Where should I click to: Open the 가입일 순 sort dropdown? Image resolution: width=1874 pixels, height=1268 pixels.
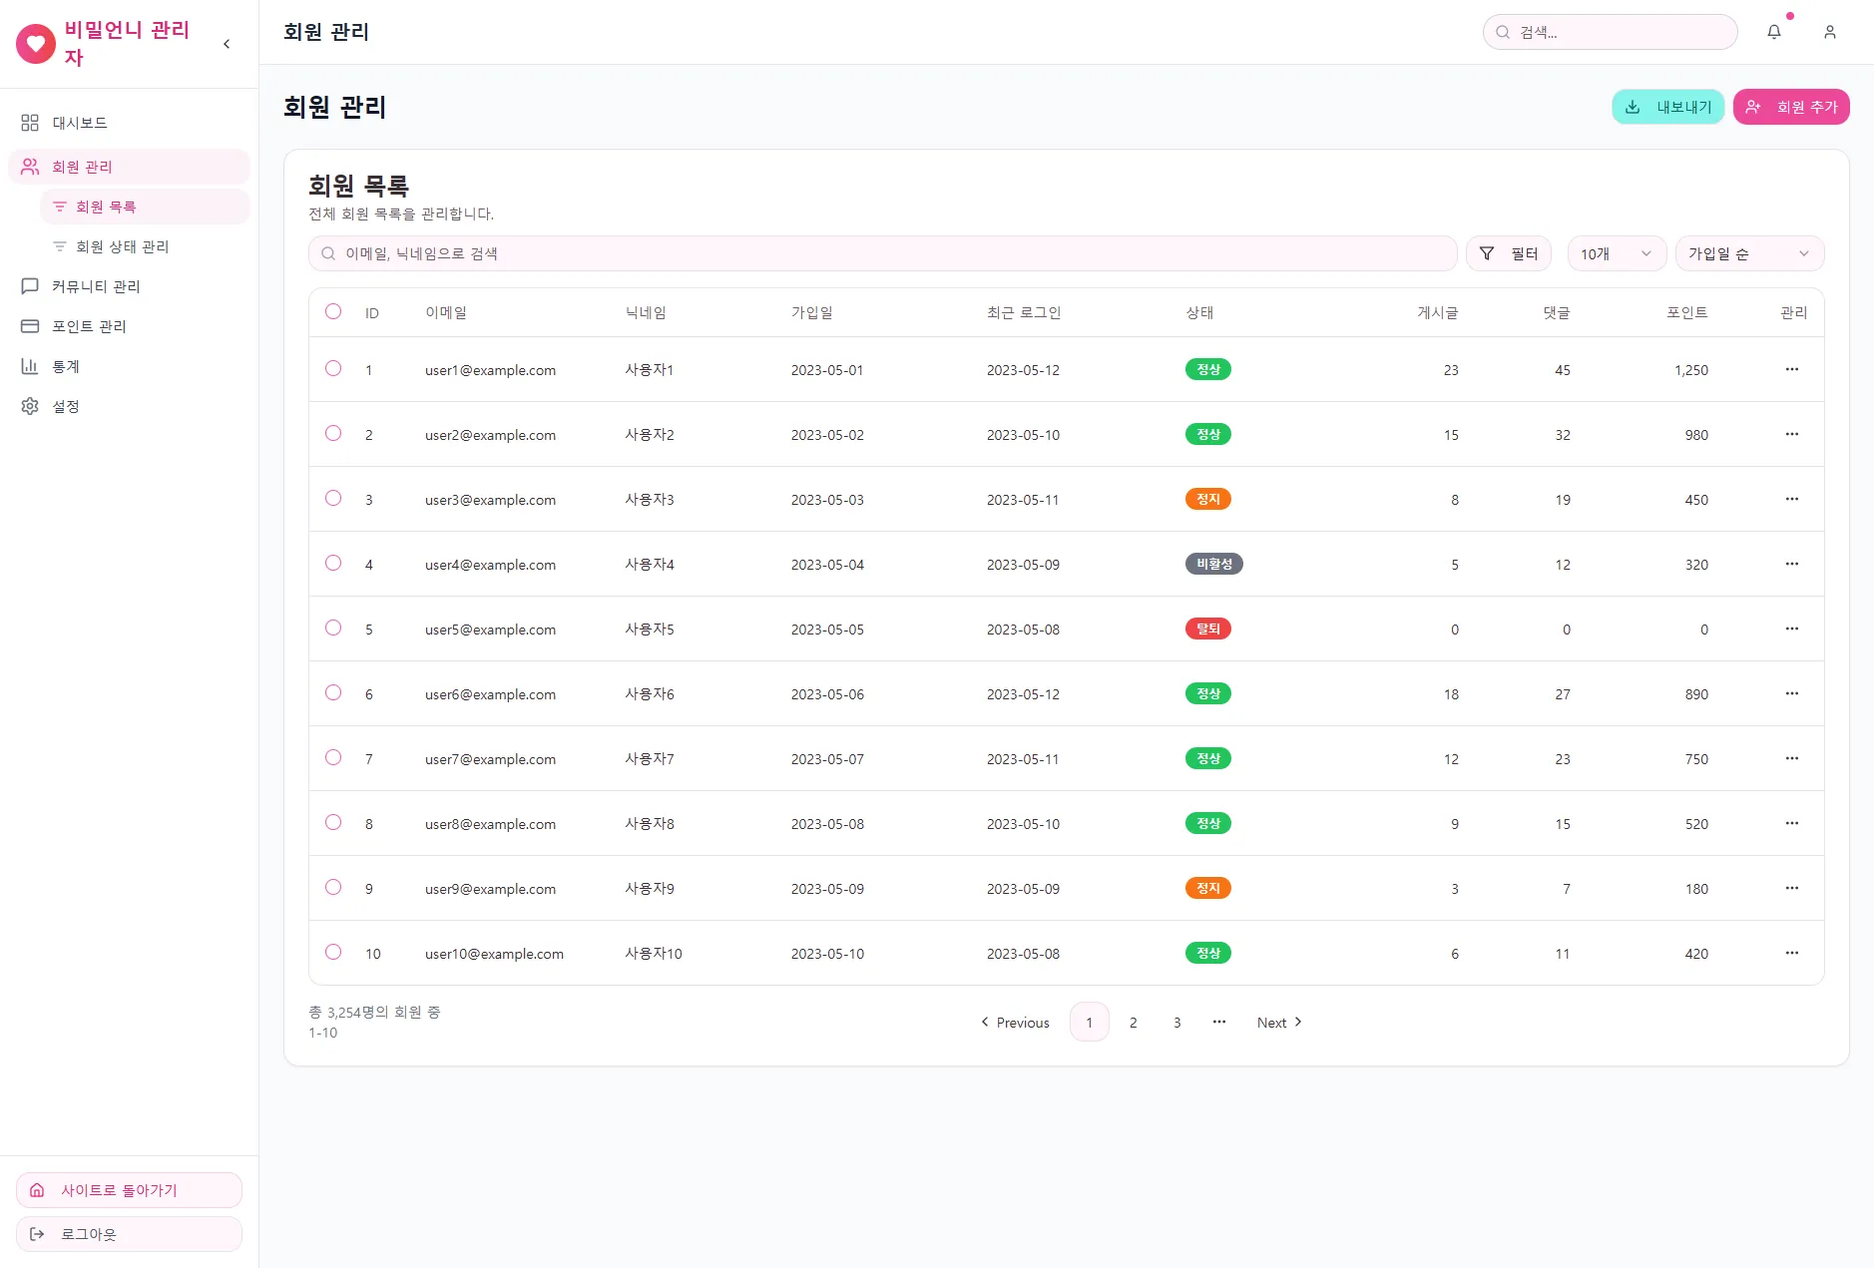click(1749, 253)
